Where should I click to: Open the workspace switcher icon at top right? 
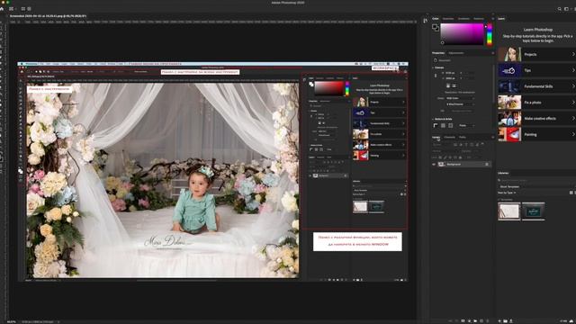[566, 9]
